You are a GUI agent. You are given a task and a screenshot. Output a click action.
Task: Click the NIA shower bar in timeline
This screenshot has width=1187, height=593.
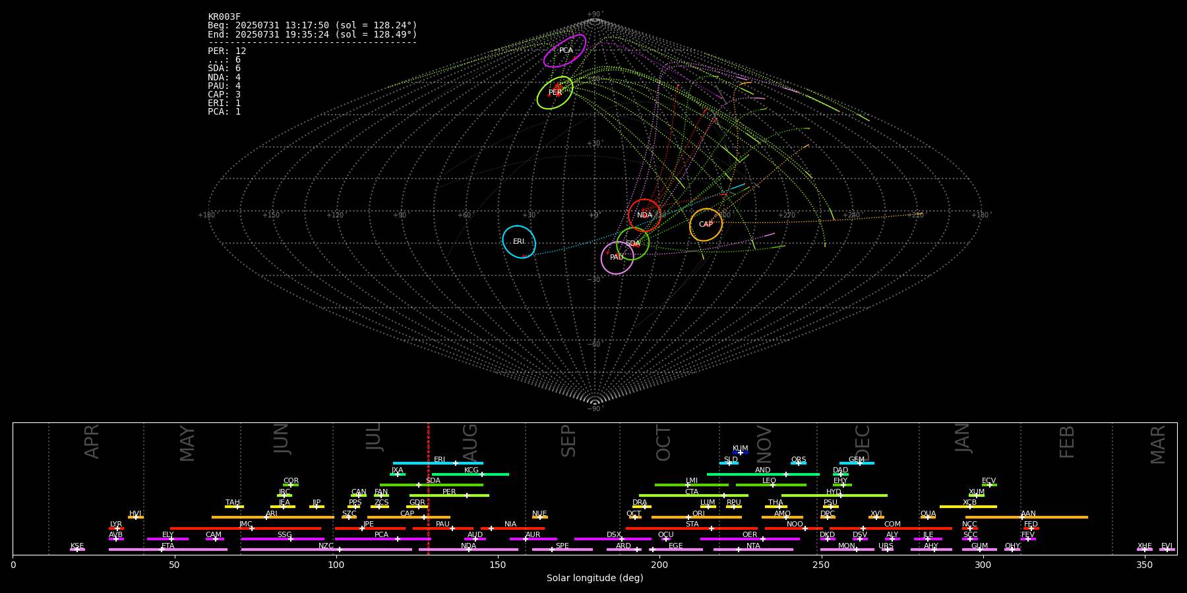tap(512, 528)
